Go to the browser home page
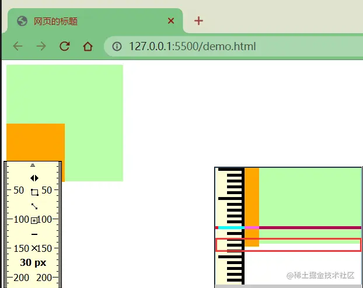The image size is (363, 288). pyautogui.click(x=88, y=46)
